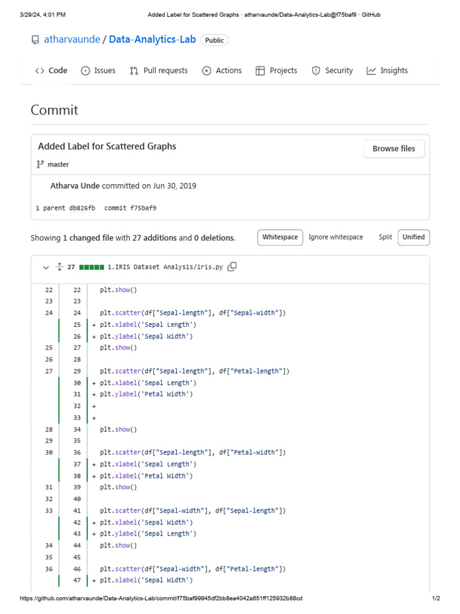Click the added line plt.ylabel('Sepal Width')

pos(146,336)
